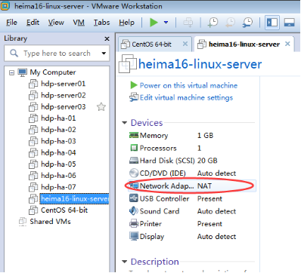
Task: Select hdp-server03 in the library
Action: point(64,106)
